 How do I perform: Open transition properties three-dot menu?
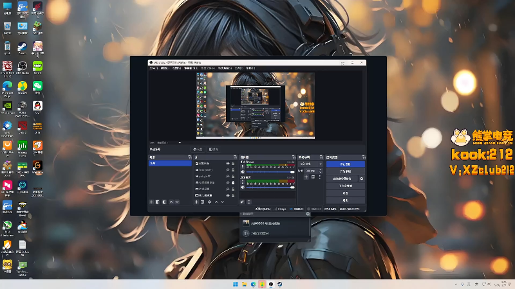(x=319, y=177)
